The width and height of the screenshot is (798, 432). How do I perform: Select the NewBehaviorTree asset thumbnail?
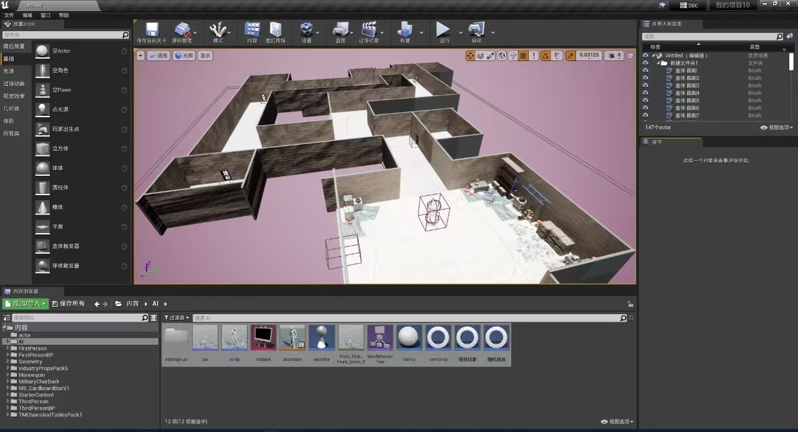pos(380,338)
